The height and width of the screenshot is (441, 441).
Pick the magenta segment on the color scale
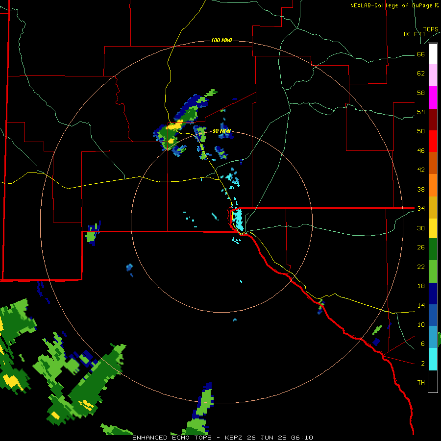coord(433,98)
